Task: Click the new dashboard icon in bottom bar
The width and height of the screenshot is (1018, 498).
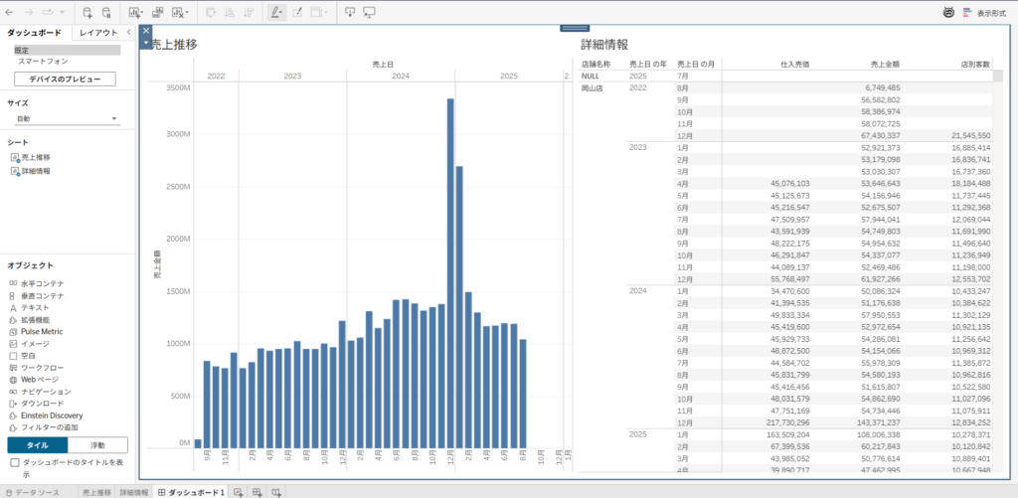Action: [x=257, y=493]
